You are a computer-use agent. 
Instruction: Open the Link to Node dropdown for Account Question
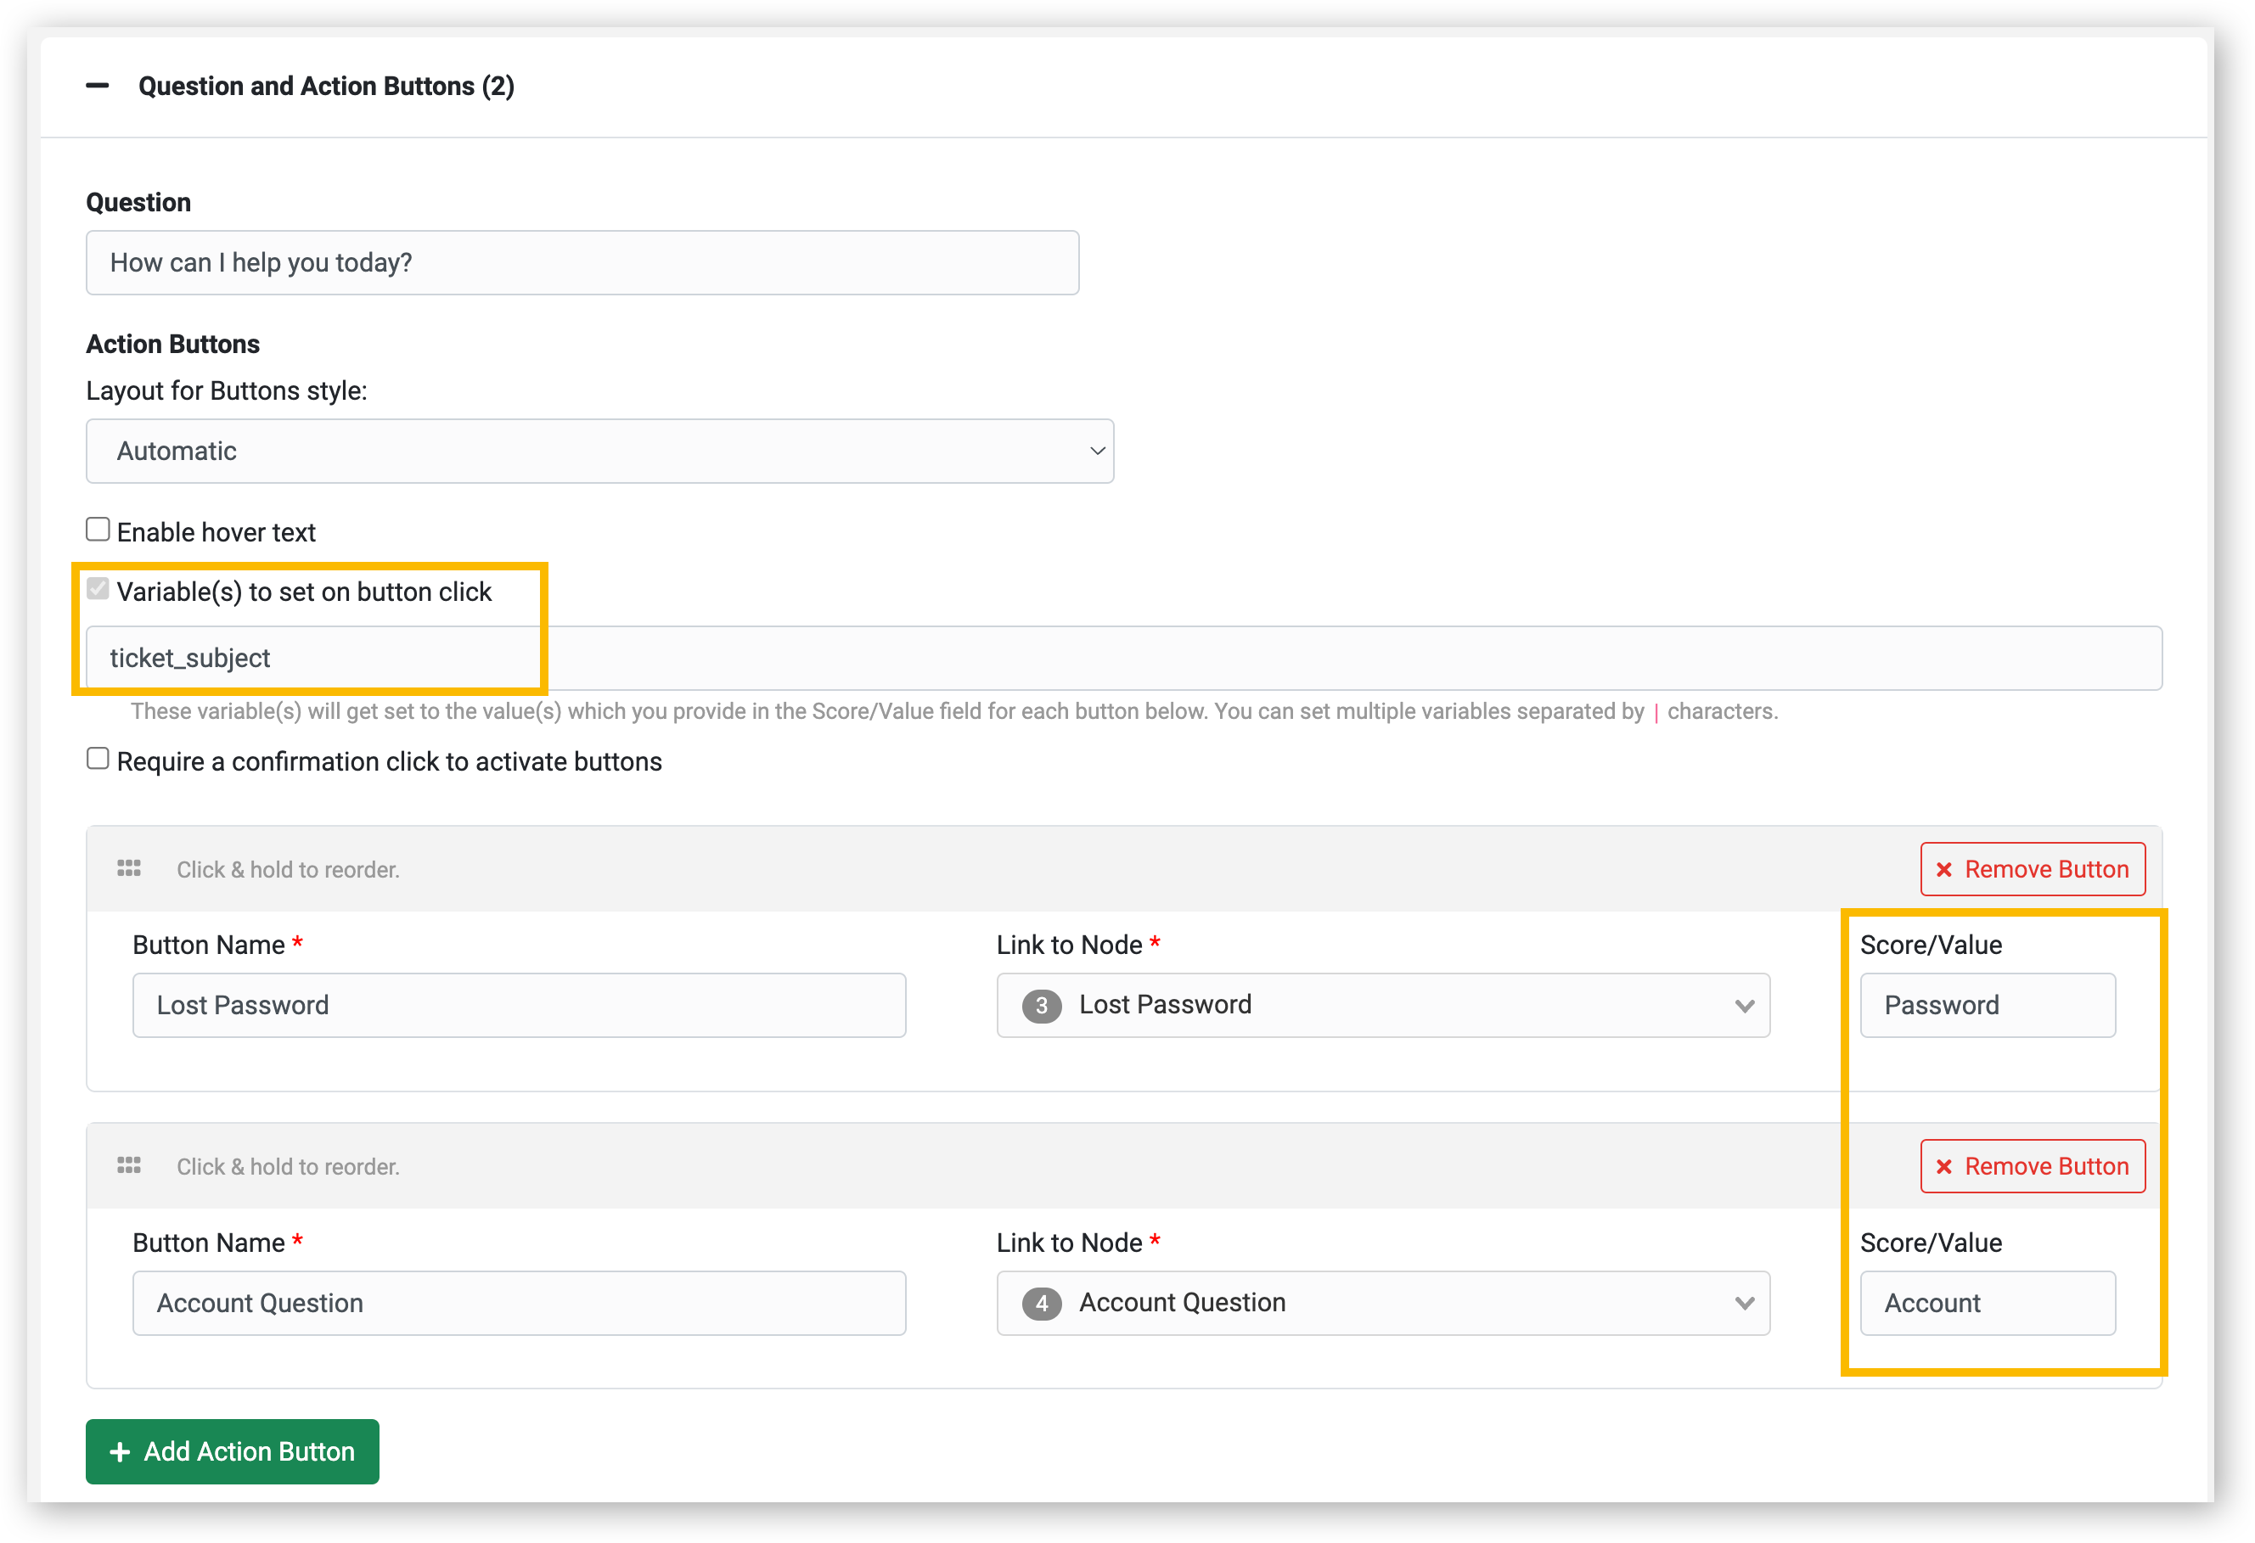click(x=1745, y=1304)
